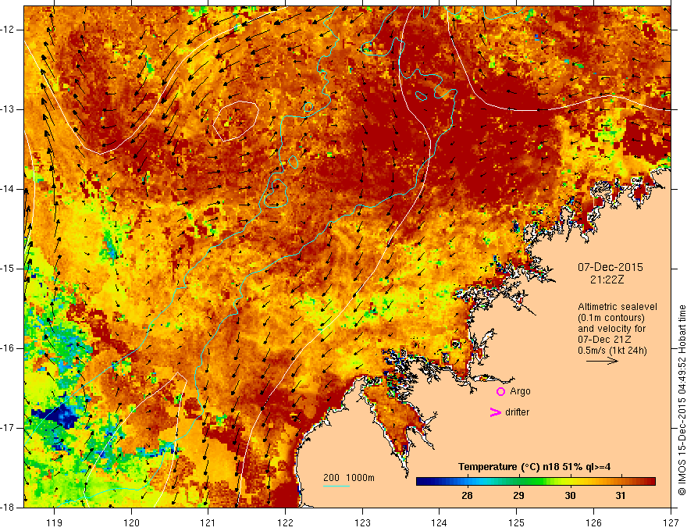Click the longitude axis label 119

(54, 522)
